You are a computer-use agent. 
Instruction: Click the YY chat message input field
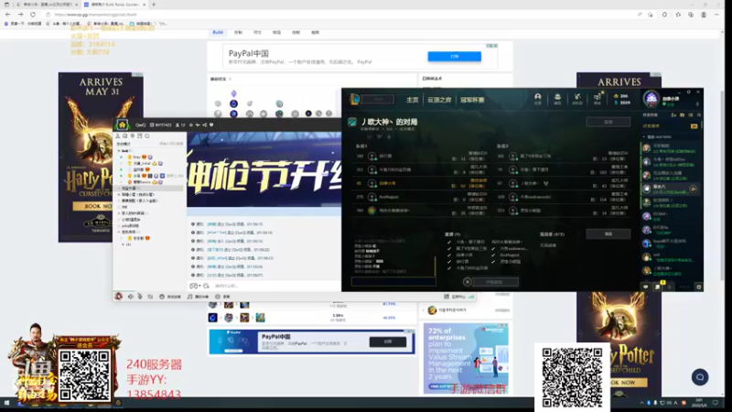pos(275,286)
